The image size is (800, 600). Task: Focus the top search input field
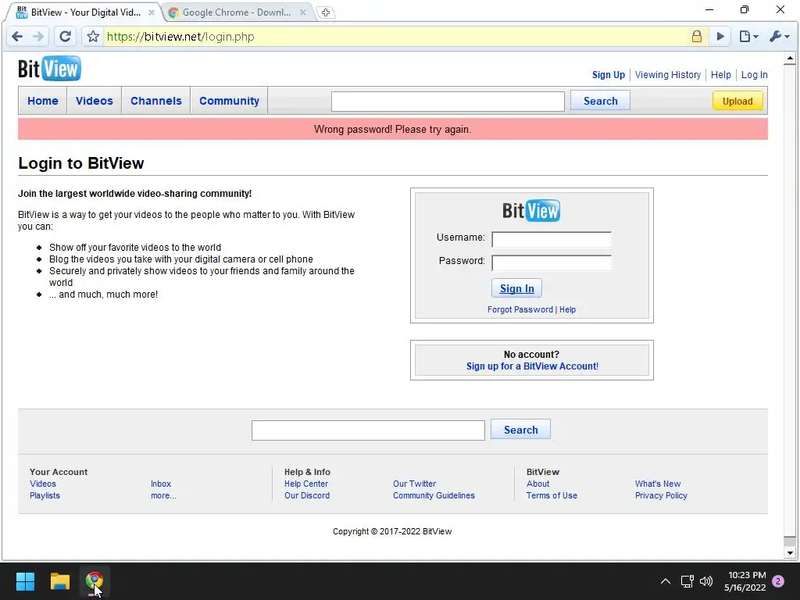click(448, 101)
